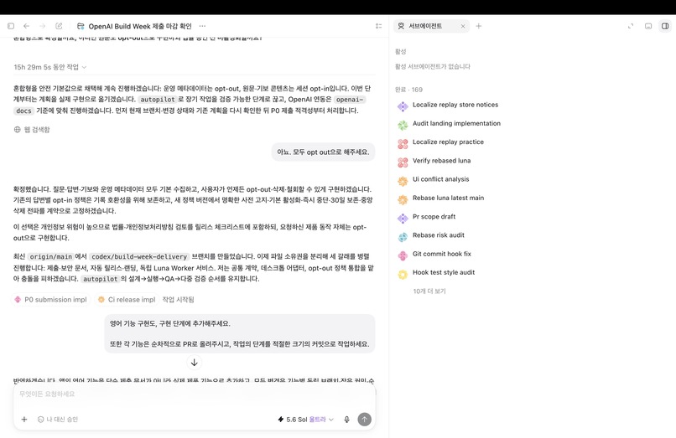Open the 5.6 Sol 울트라 model dropdown
676x438 pixels.
(x=305, y=420)
